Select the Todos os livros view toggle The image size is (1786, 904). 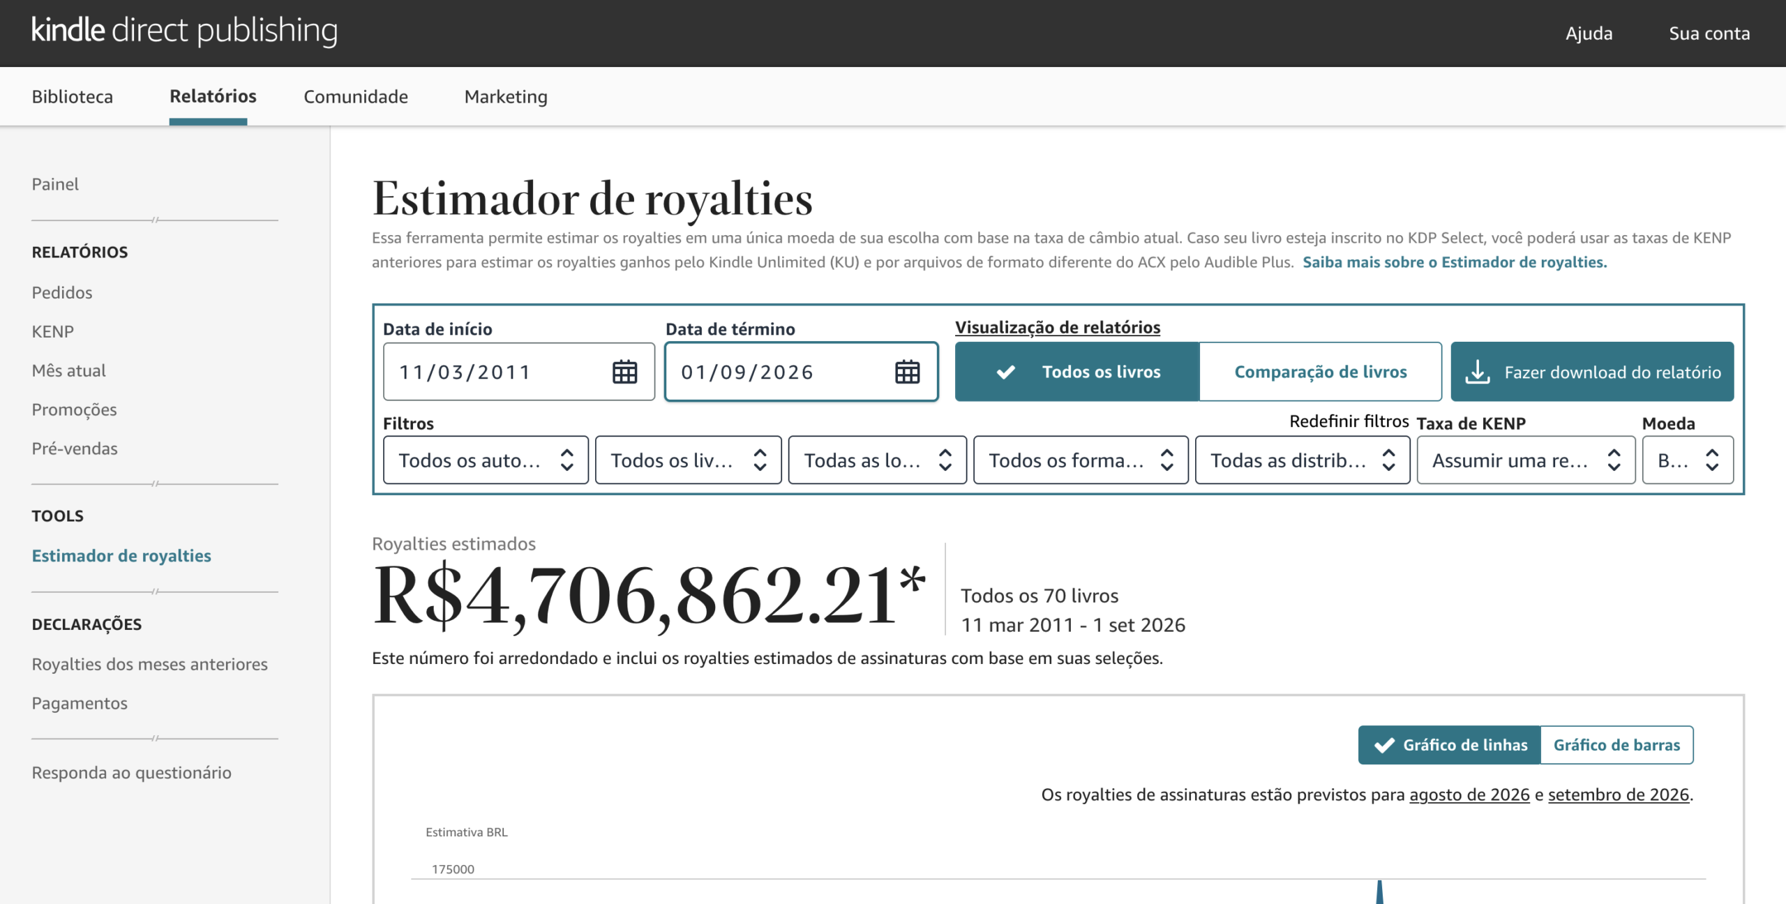pos(1077,372)
